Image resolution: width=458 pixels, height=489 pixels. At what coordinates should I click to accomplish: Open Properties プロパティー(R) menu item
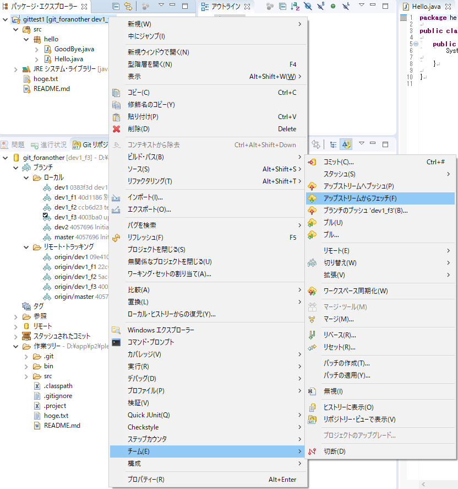point(208,480)
